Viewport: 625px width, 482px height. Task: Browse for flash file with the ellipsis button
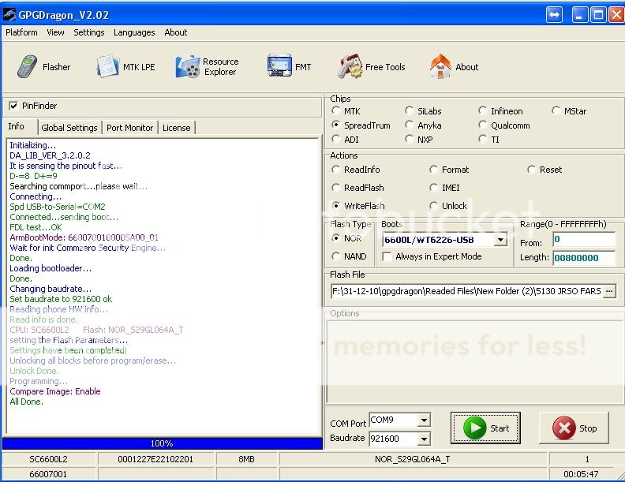coord(609,291)
